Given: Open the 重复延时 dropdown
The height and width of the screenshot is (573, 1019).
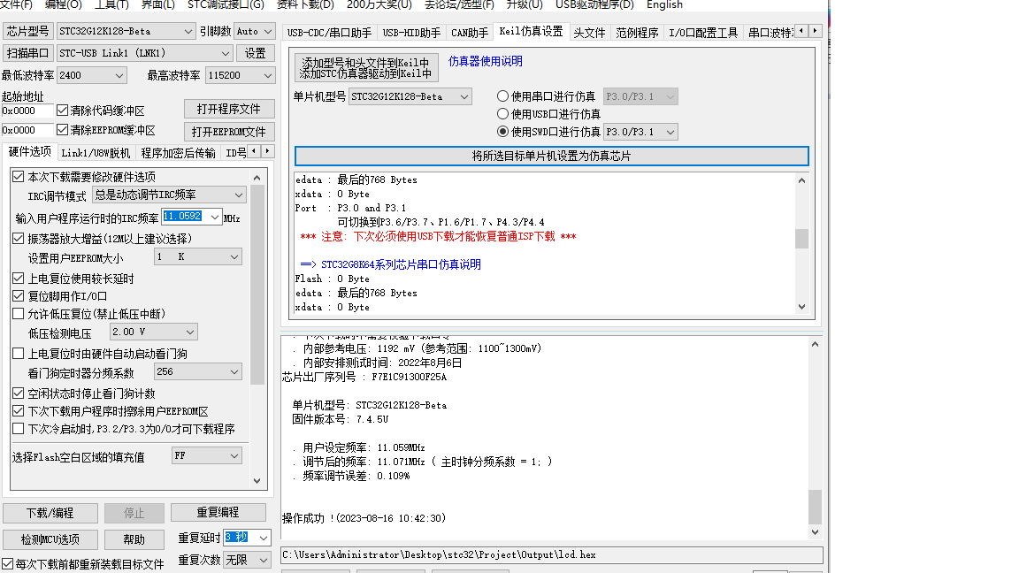Looking at the screenshot, I should tap(264, 538).
